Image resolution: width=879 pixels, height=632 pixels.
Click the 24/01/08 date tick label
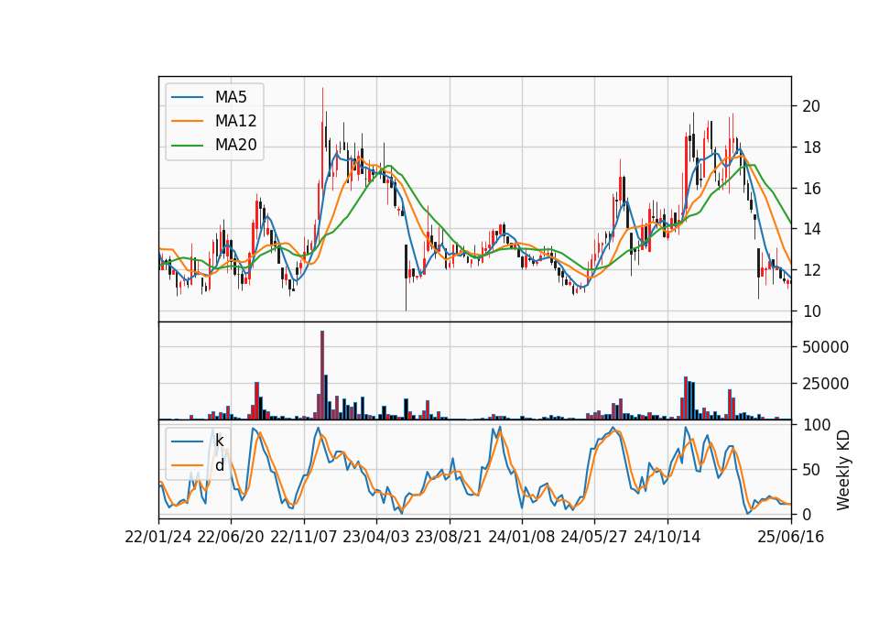[522, 537]
